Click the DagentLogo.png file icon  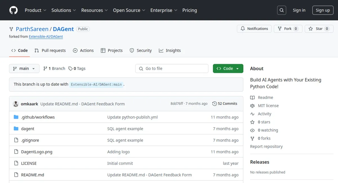click(x=16, y=152)
